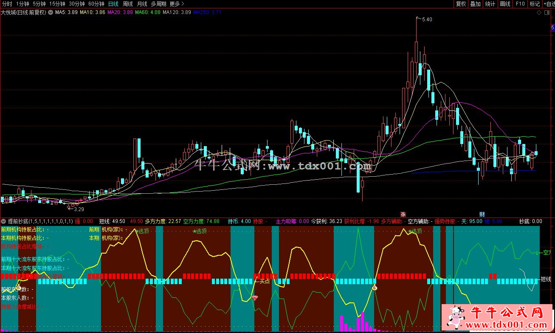Click the 短线: 49.50 value
This screenshot has height=333, width=555.
(x=112, y=221)
